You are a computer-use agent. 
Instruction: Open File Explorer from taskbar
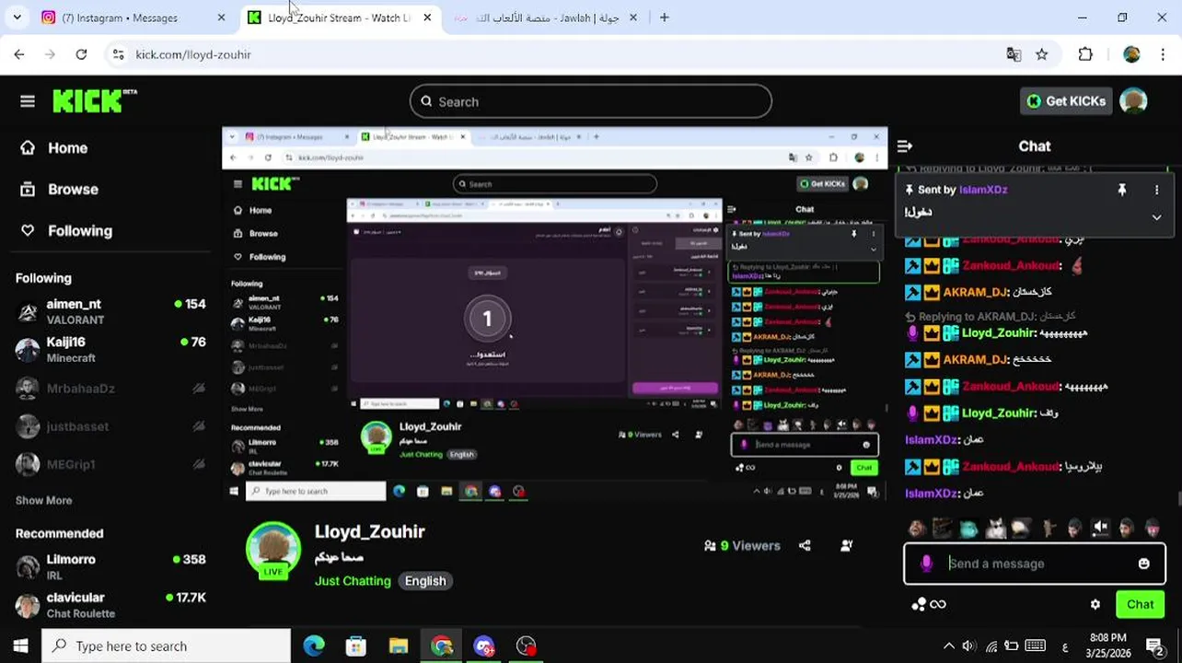(x=398, y=646)
